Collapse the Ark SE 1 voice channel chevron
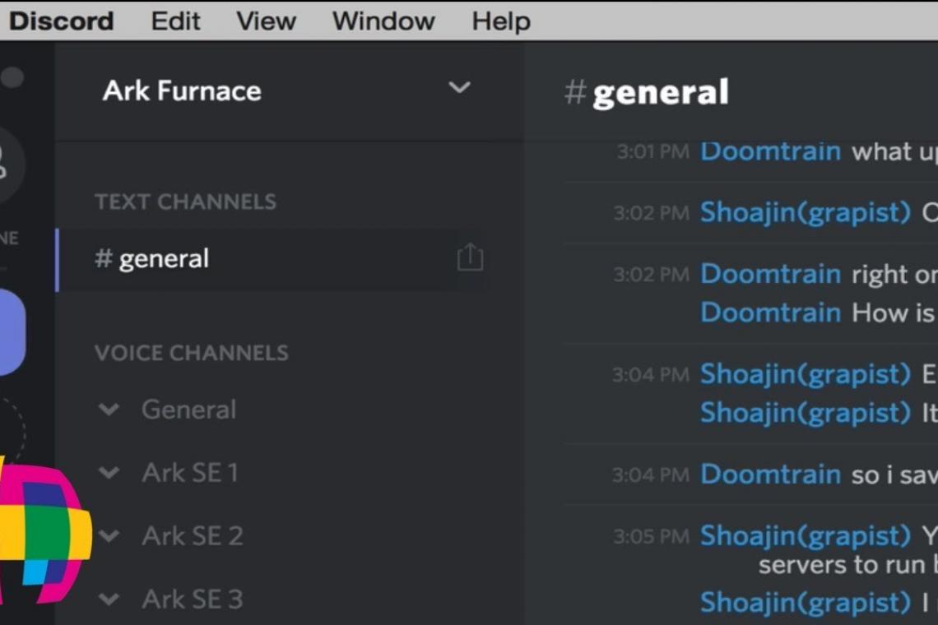Screen dimensions: 938x625 (x=109, y=473)
